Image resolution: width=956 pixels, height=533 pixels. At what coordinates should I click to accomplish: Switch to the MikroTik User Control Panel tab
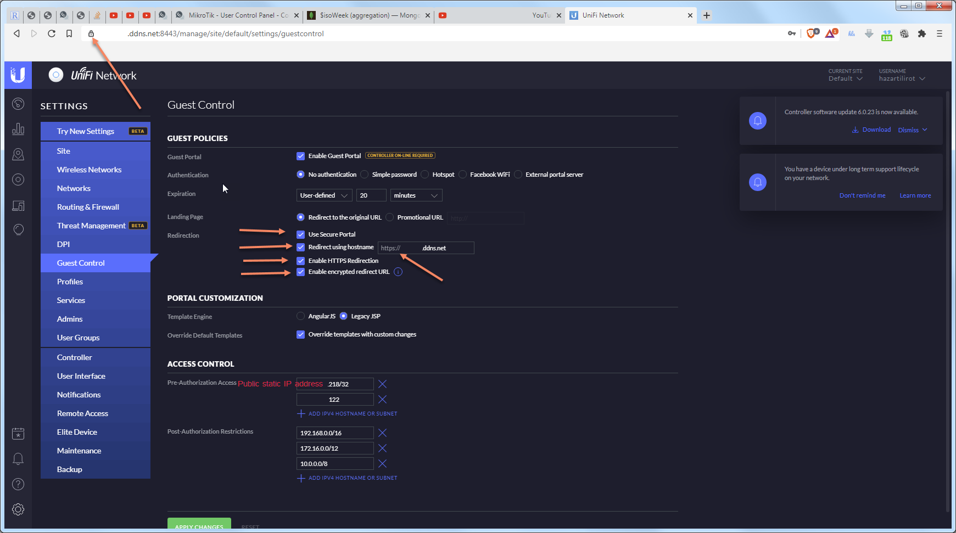point(238,15)
